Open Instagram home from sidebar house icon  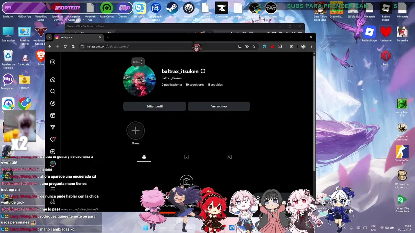53,79
